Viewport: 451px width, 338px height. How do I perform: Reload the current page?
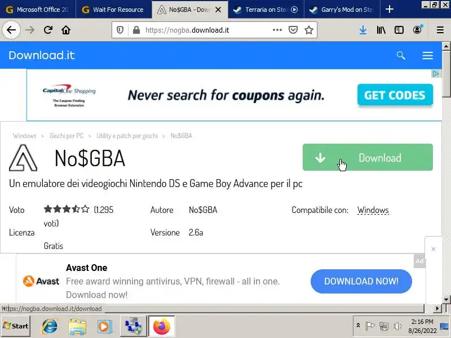pos(48,30)
